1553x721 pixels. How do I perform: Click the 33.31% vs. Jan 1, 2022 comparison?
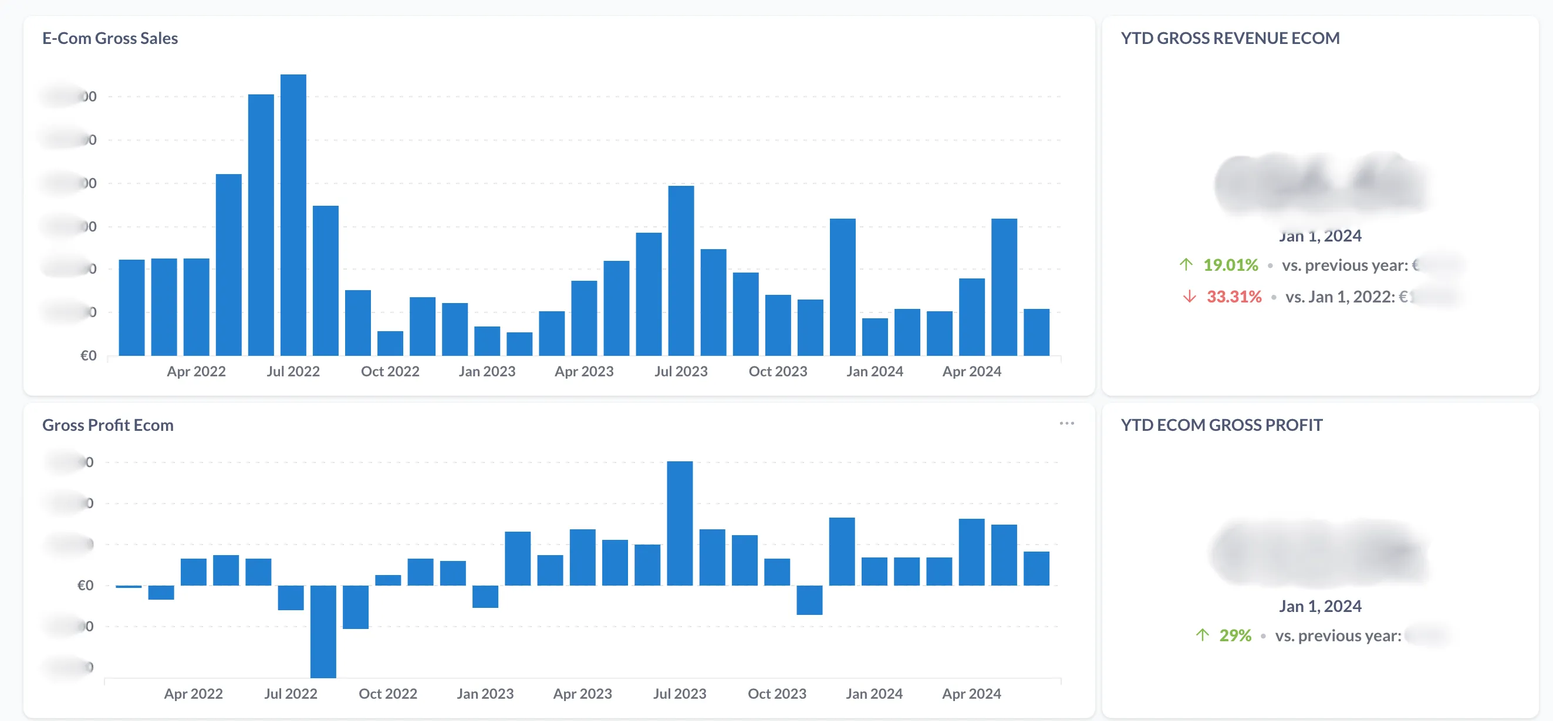1234,297
